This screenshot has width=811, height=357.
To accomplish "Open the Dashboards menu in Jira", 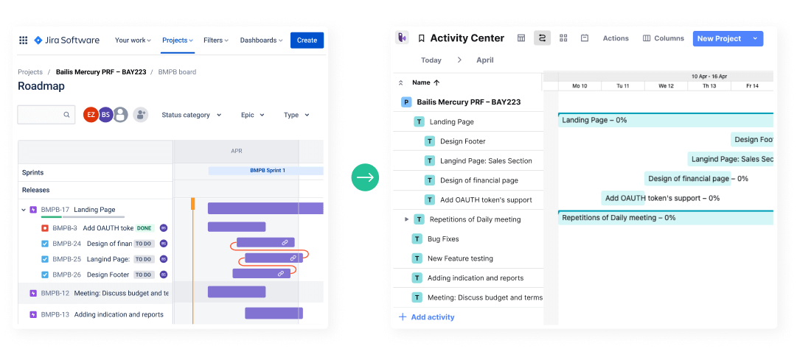I will pos(261,40).
